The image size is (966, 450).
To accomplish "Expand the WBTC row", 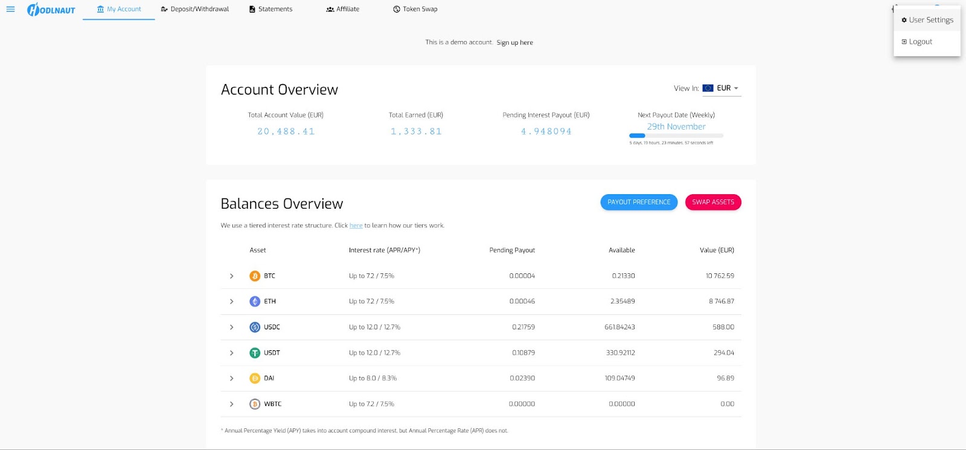I will (x=231, y=404).
